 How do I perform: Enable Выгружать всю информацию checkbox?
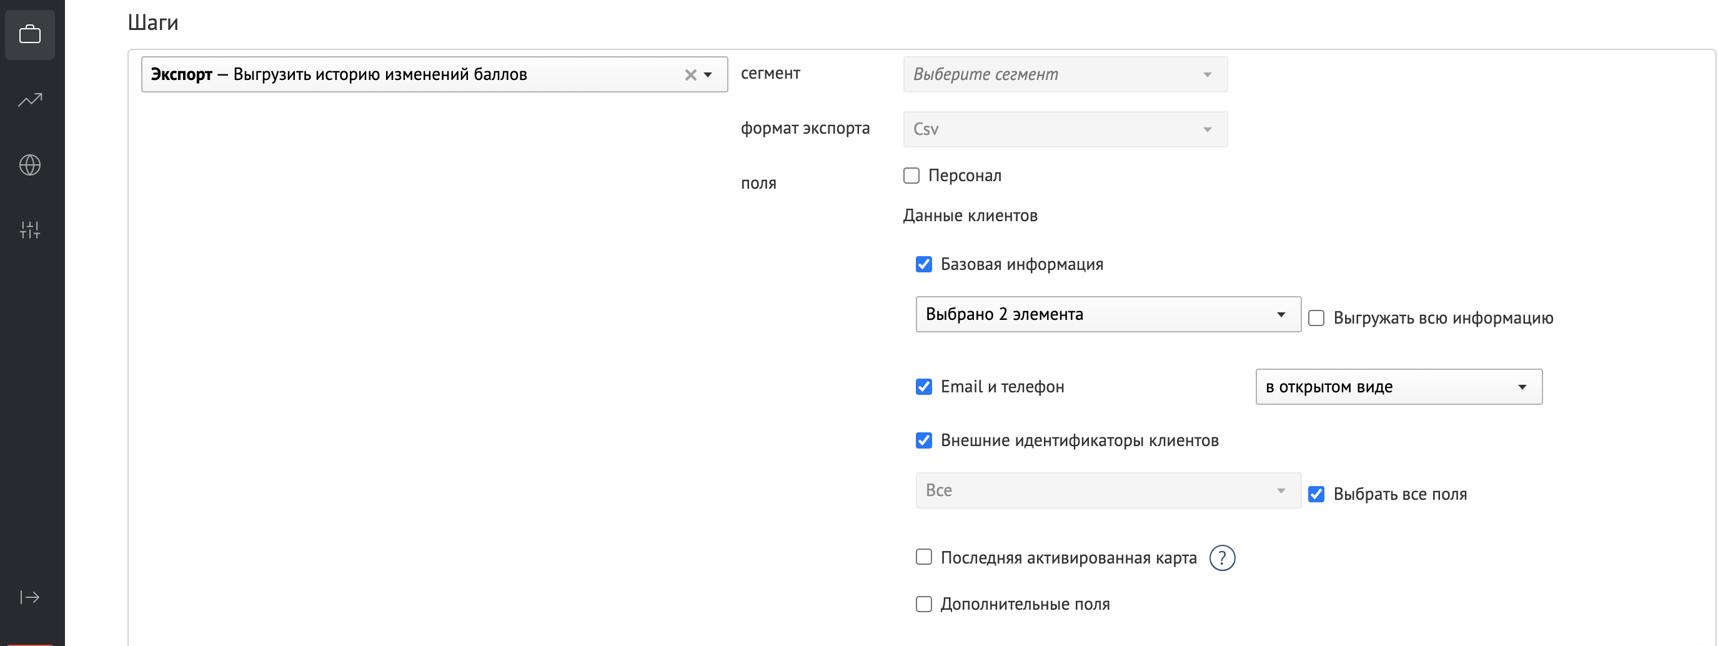click(x=1316, y=319)
